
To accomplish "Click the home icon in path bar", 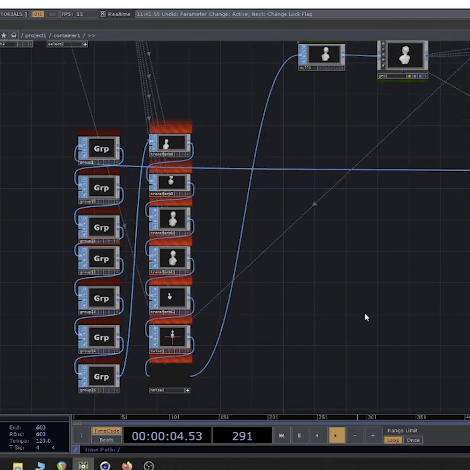I will tap(14, 35).
